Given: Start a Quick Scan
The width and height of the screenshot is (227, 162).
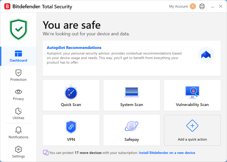Looking at the screenshot, I should point(71,95).
